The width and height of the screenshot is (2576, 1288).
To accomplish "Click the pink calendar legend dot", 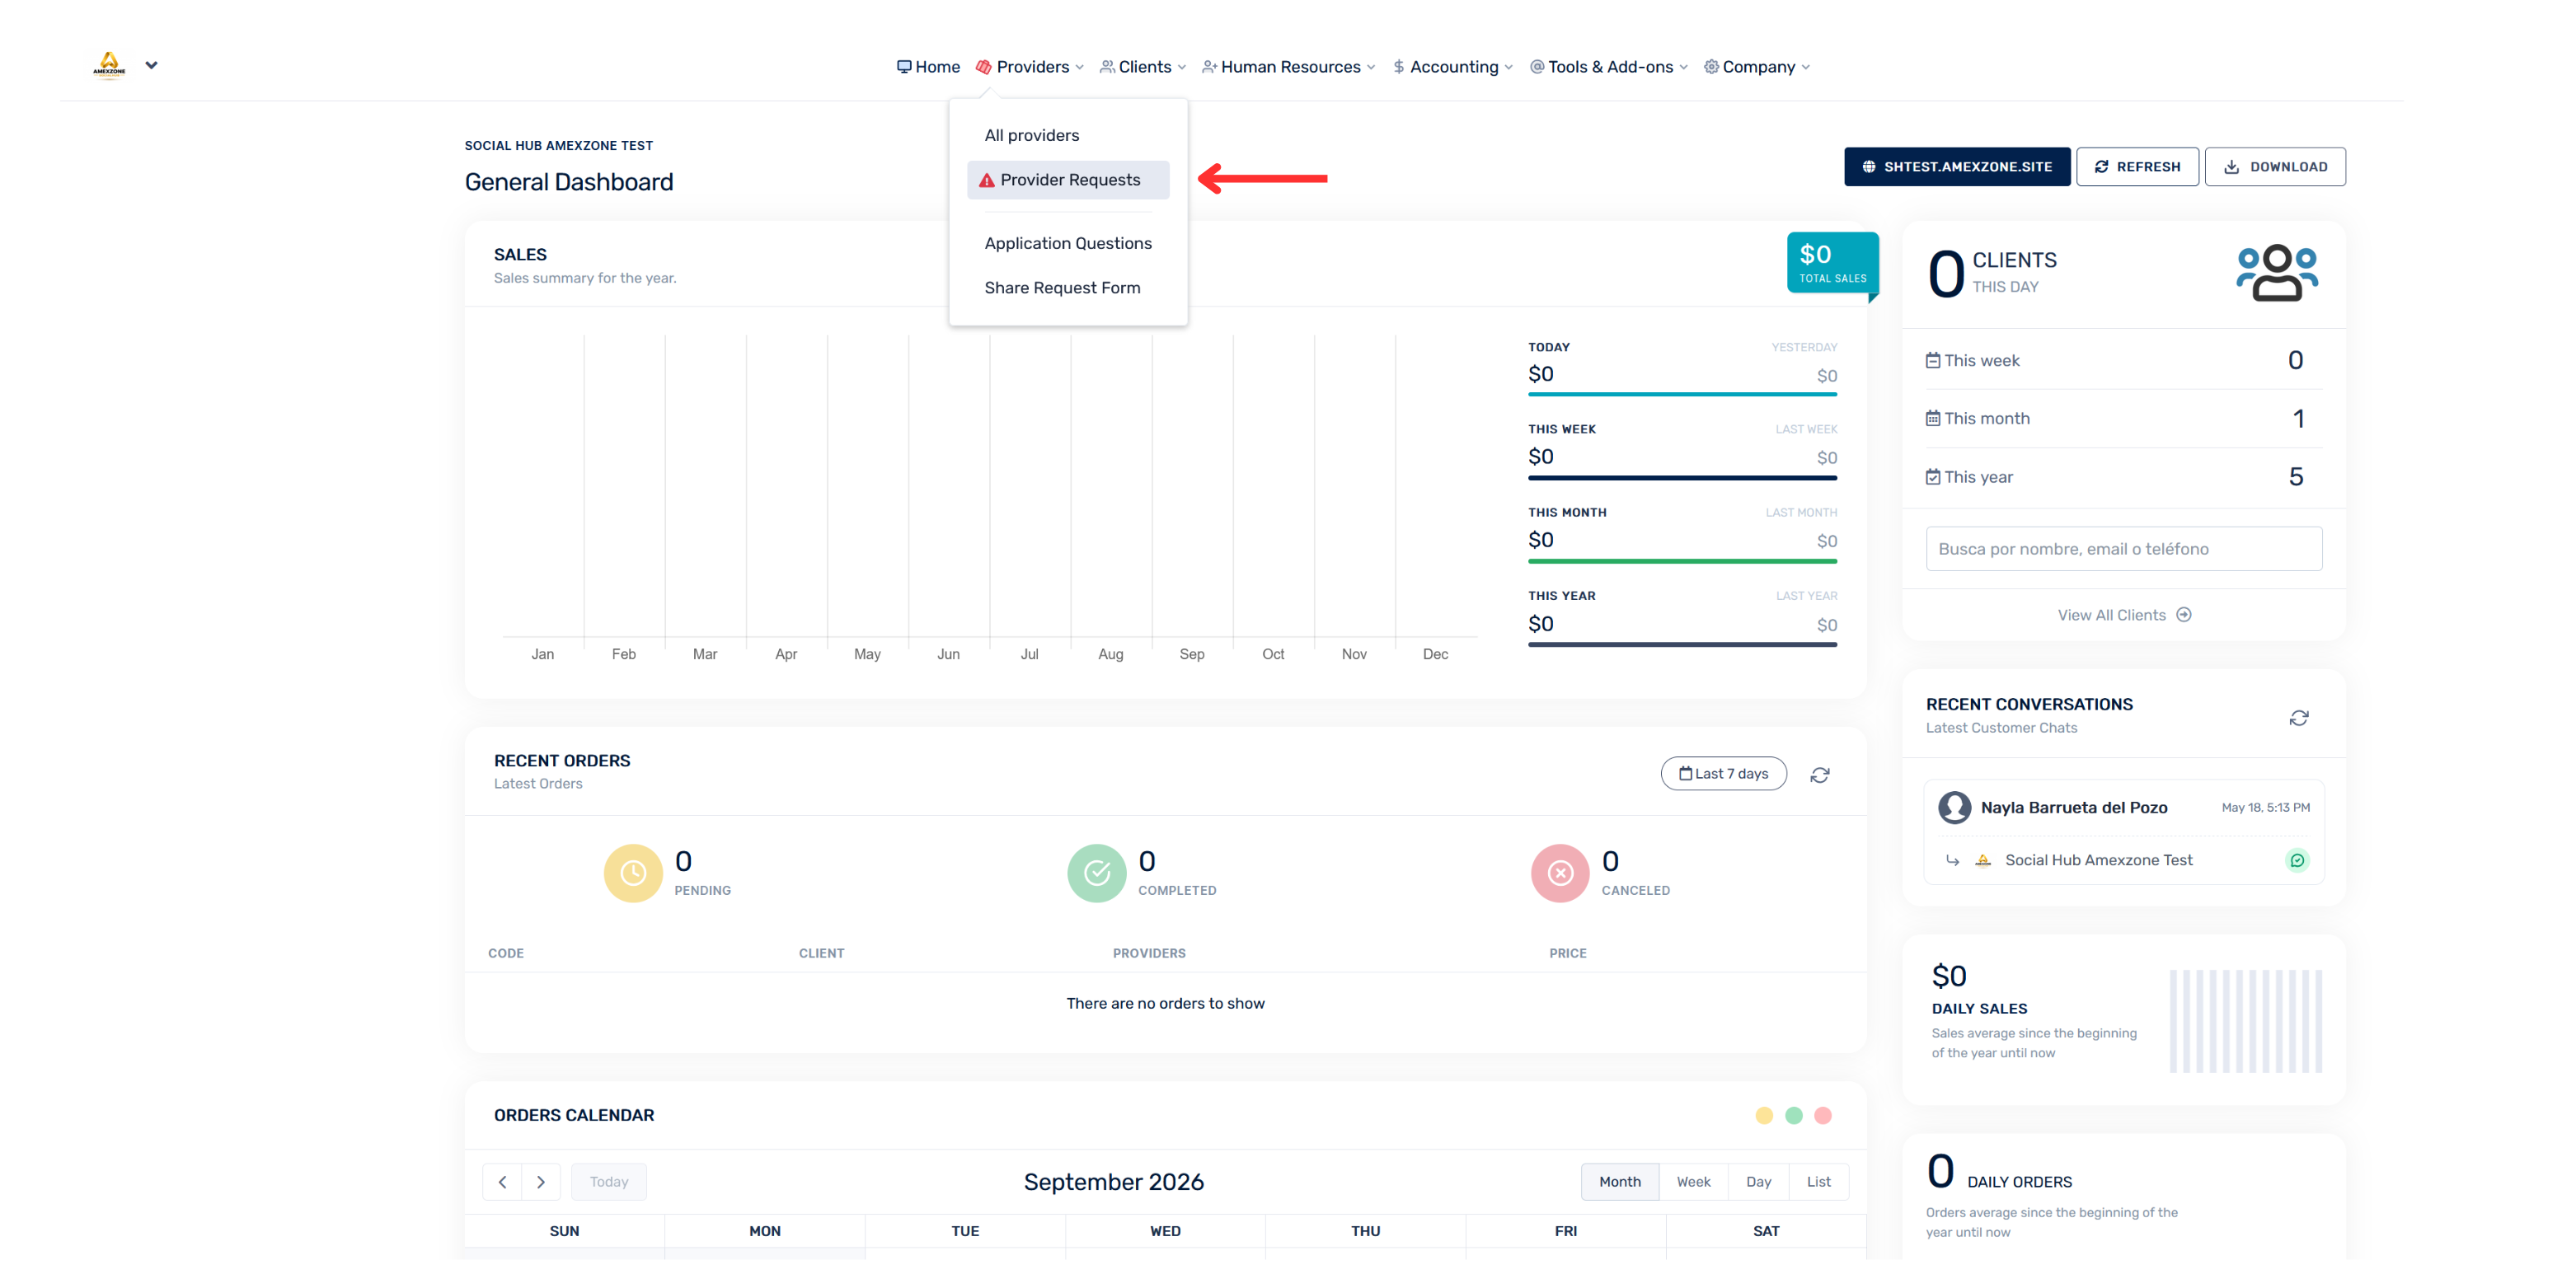I will click(x=1823, y=1116).
